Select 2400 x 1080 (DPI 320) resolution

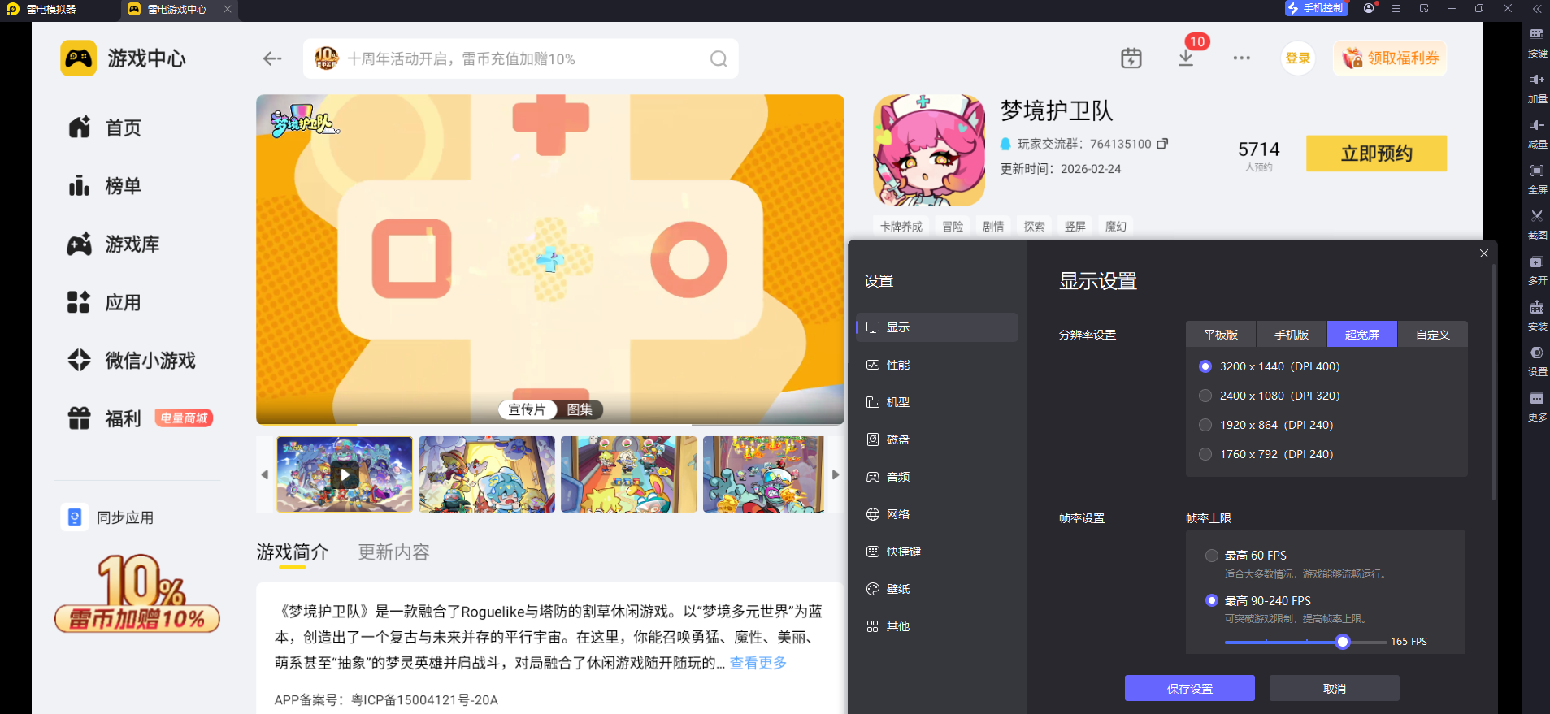(1270, 396)
